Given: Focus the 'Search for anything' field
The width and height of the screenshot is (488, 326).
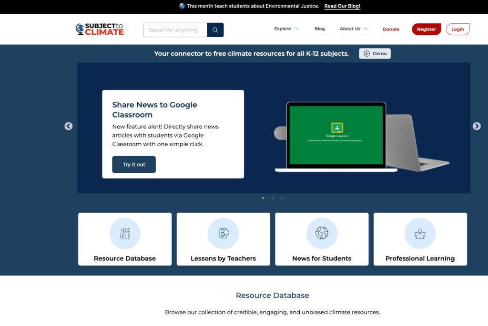Looking at the screenshot, I should coord(175,30).
